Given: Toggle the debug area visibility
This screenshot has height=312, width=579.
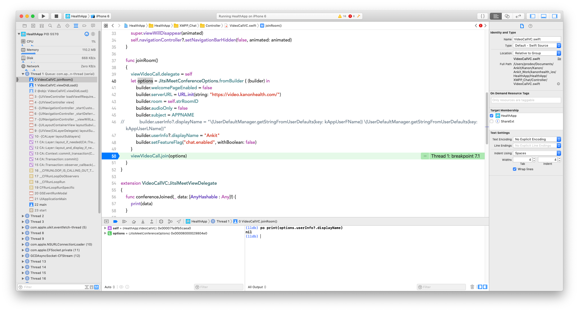Looking at the screenshot, I should [544, 16].
